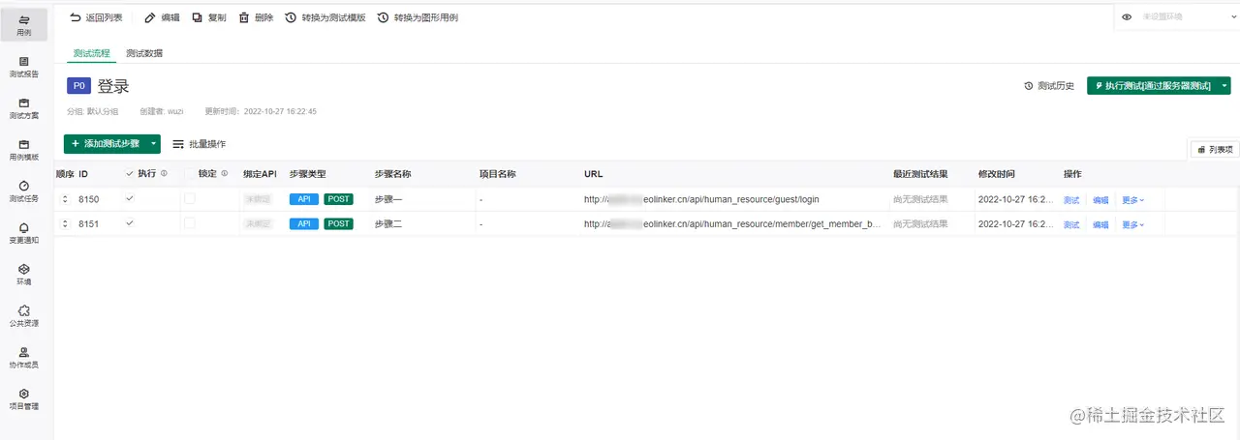Click the order sort handle for row 8150

[66, 199]
